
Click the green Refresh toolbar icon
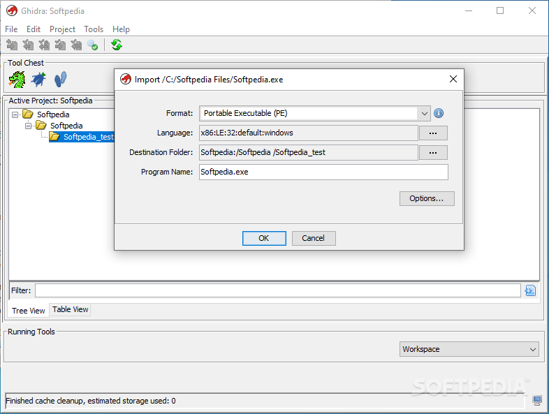point(116,45)
